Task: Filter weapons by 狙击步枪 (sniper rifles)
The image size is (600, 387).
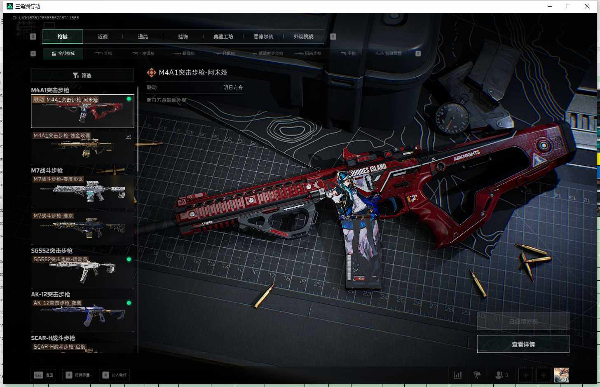Action: coord(308,54)
